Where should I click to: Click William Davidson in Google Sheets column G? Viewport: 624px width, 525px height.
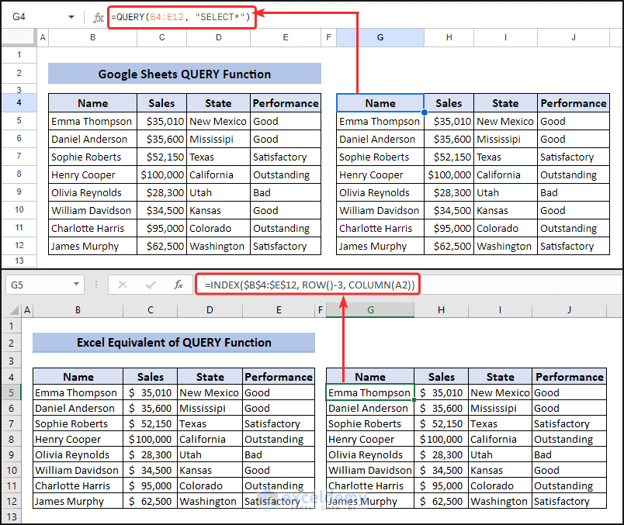[380, 210]
